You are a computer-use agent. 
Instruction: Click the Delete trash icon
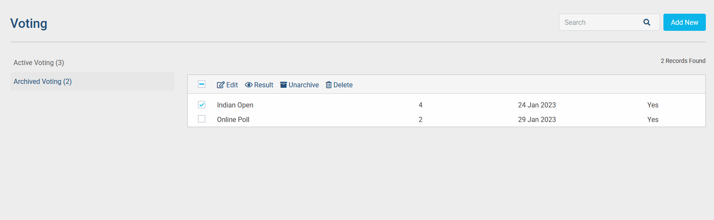click(x=329, y=85)
